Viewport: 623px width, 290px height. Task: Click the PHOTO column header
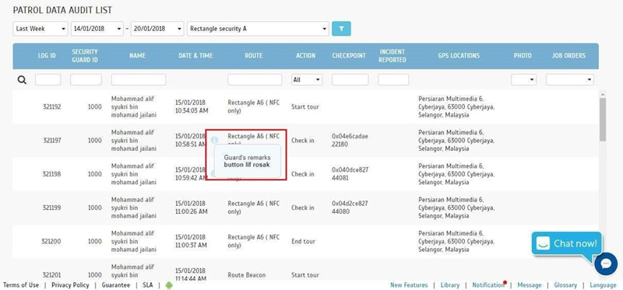coord(523,55)
